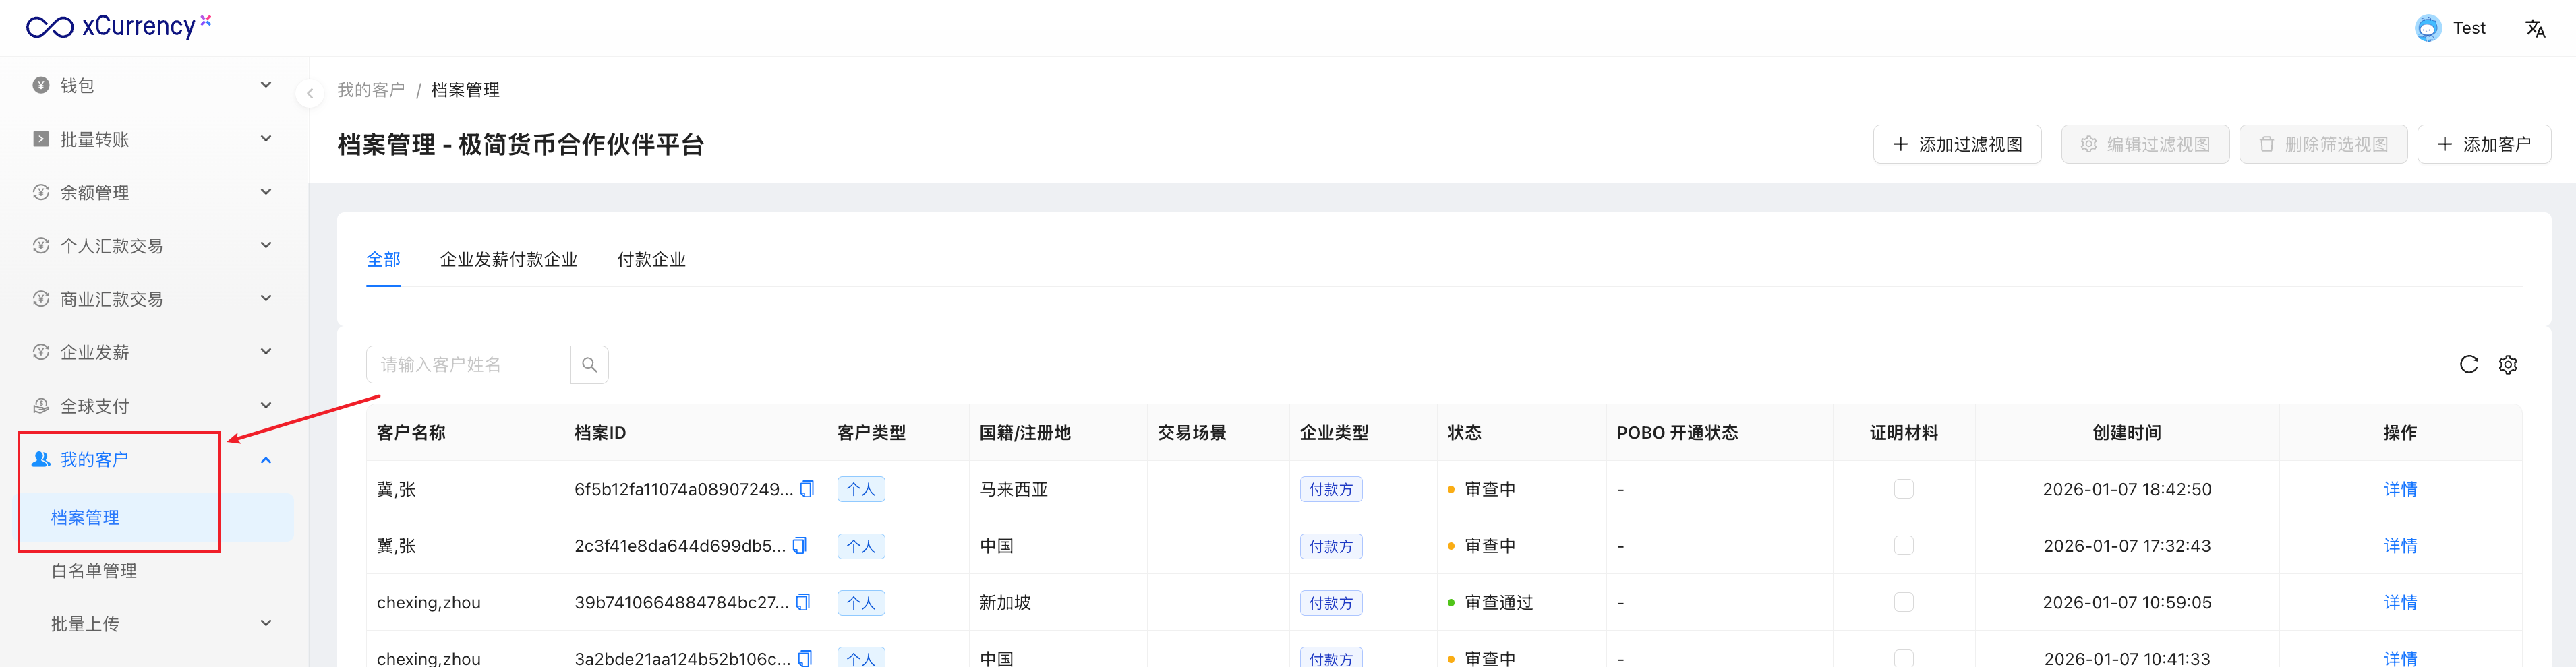2576x667 pixels.
Task: Collapse the 我的客户 menu chevron
Action: pos(266,460)
